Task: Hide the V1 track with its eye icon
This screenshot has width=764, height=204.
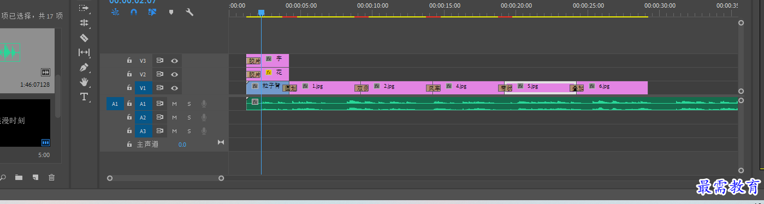Action: click(175, 88)
